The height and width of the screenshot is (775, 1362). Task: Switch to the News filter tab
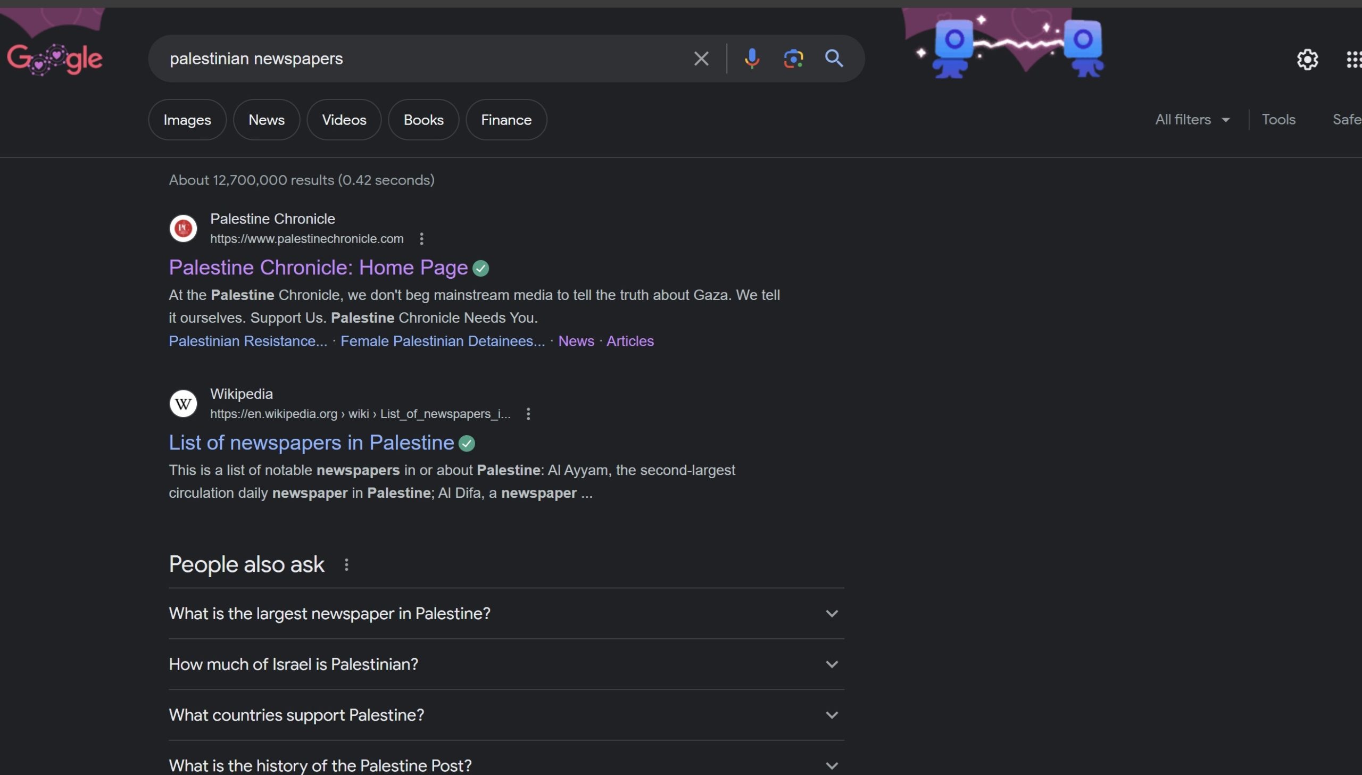[266, 120]
